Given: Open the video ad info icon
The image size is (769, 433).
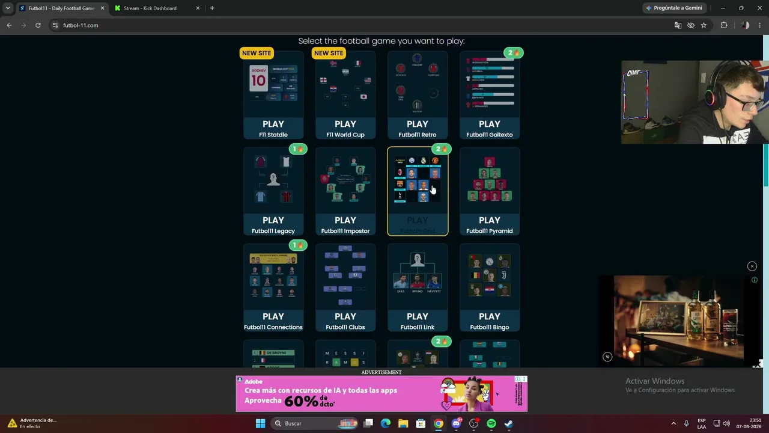Looking at the screenshot, I should 755,280.
